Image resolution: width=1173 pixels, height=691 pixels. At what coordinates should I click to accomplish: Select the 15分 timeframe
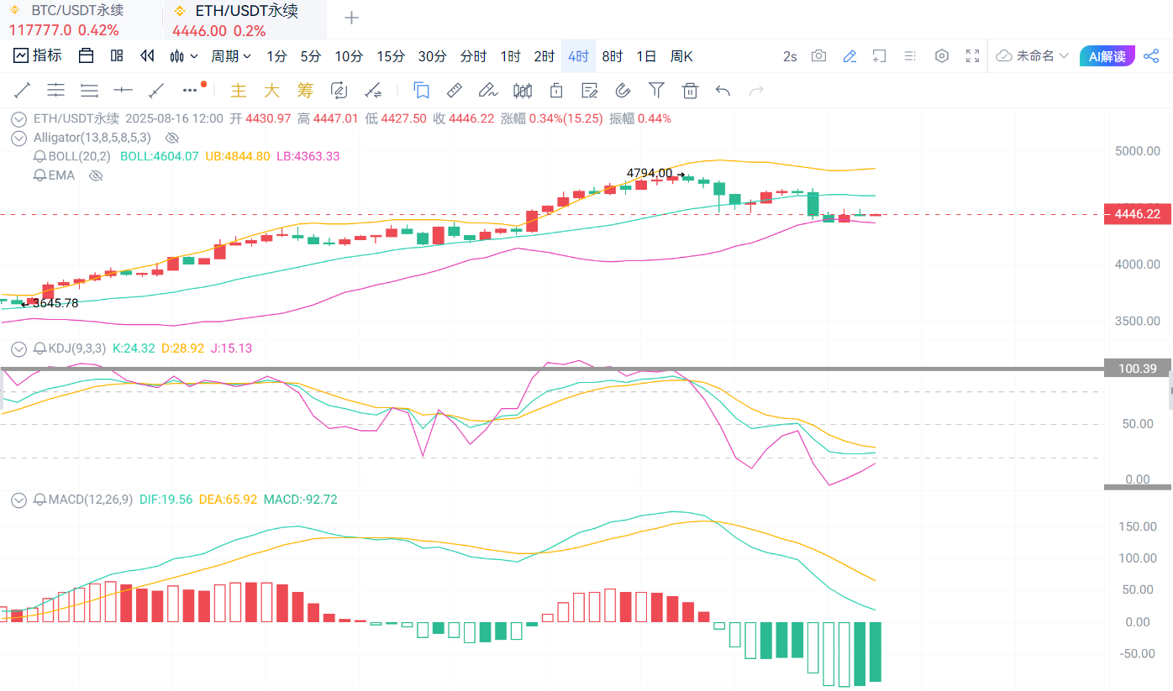coord(391,56)
